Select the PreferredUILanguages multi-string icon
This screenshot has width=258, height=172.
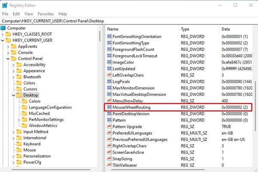point(109,133)
